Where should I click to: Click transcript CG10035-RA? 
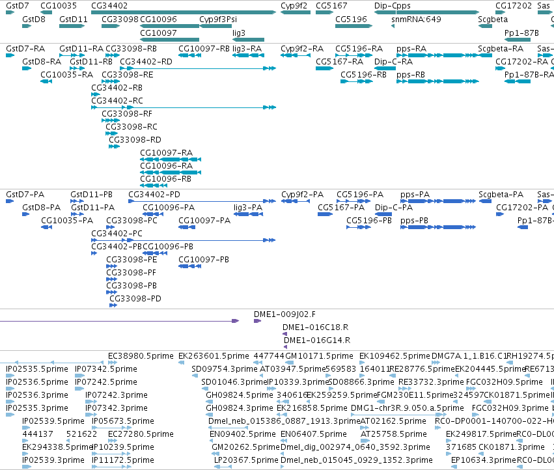pyautogui.click(x=67, y=75)
